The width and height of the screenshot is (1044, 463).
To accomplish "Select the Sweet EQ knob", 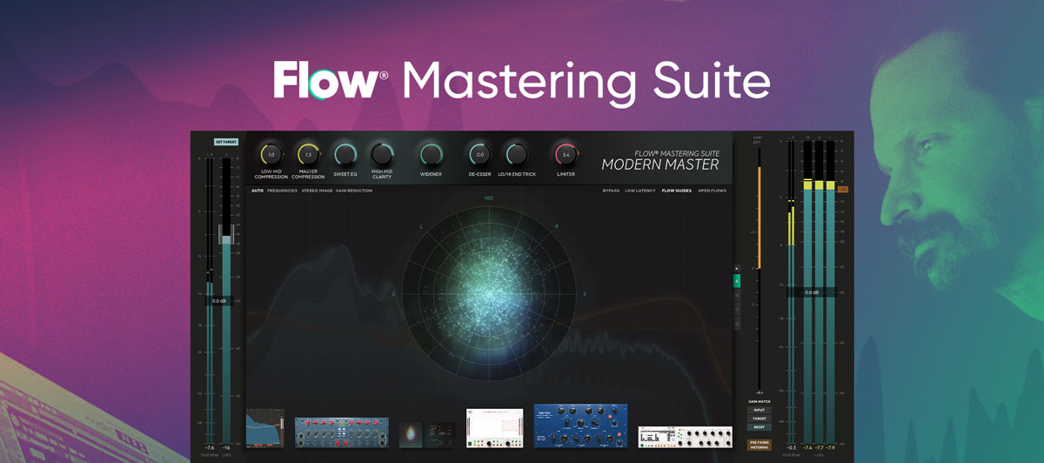I will click(345, 155).
